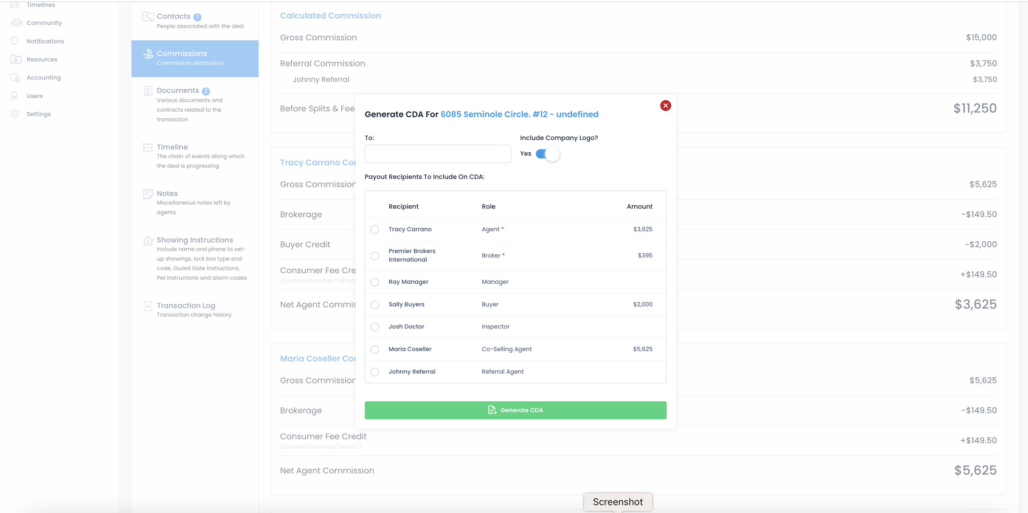1028x513 pixels.
Task: Click the Showing Instructions house icon
Action: point(148,240)
